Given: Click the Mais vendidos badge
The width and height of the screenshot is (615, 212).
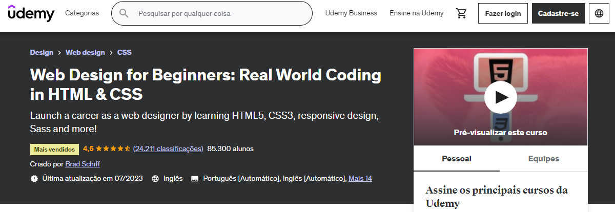Looking at the screenshot, I should (54, 150).
